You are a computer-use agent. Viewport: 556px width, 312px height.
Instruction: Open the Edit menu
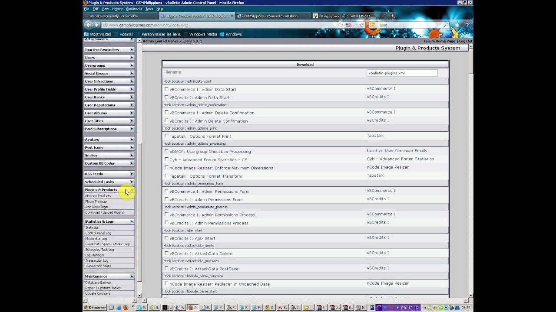click(95, 9)
